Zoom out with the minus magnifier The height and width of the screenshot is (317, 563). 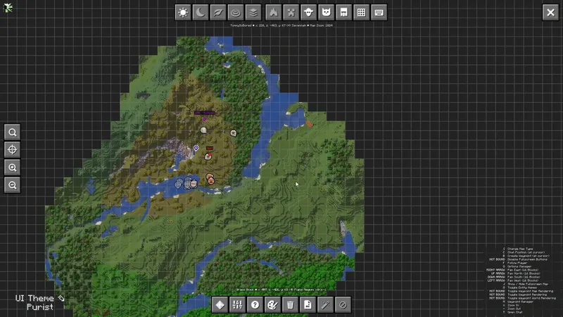click(12, 185)
